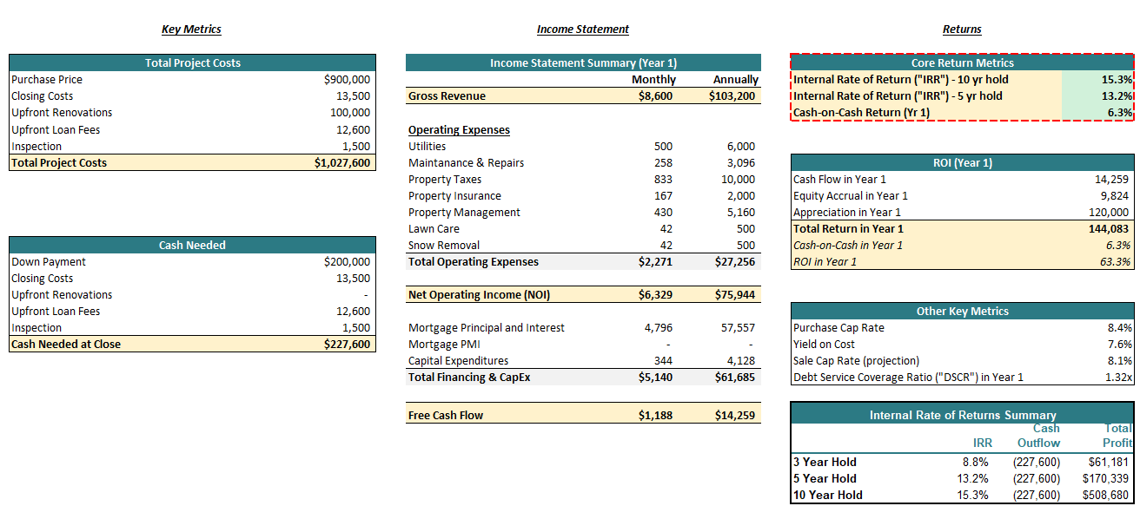Screen dimensions: 1140x506
Task: Click the Core Return Metrics table header
Action: point(962,63)
